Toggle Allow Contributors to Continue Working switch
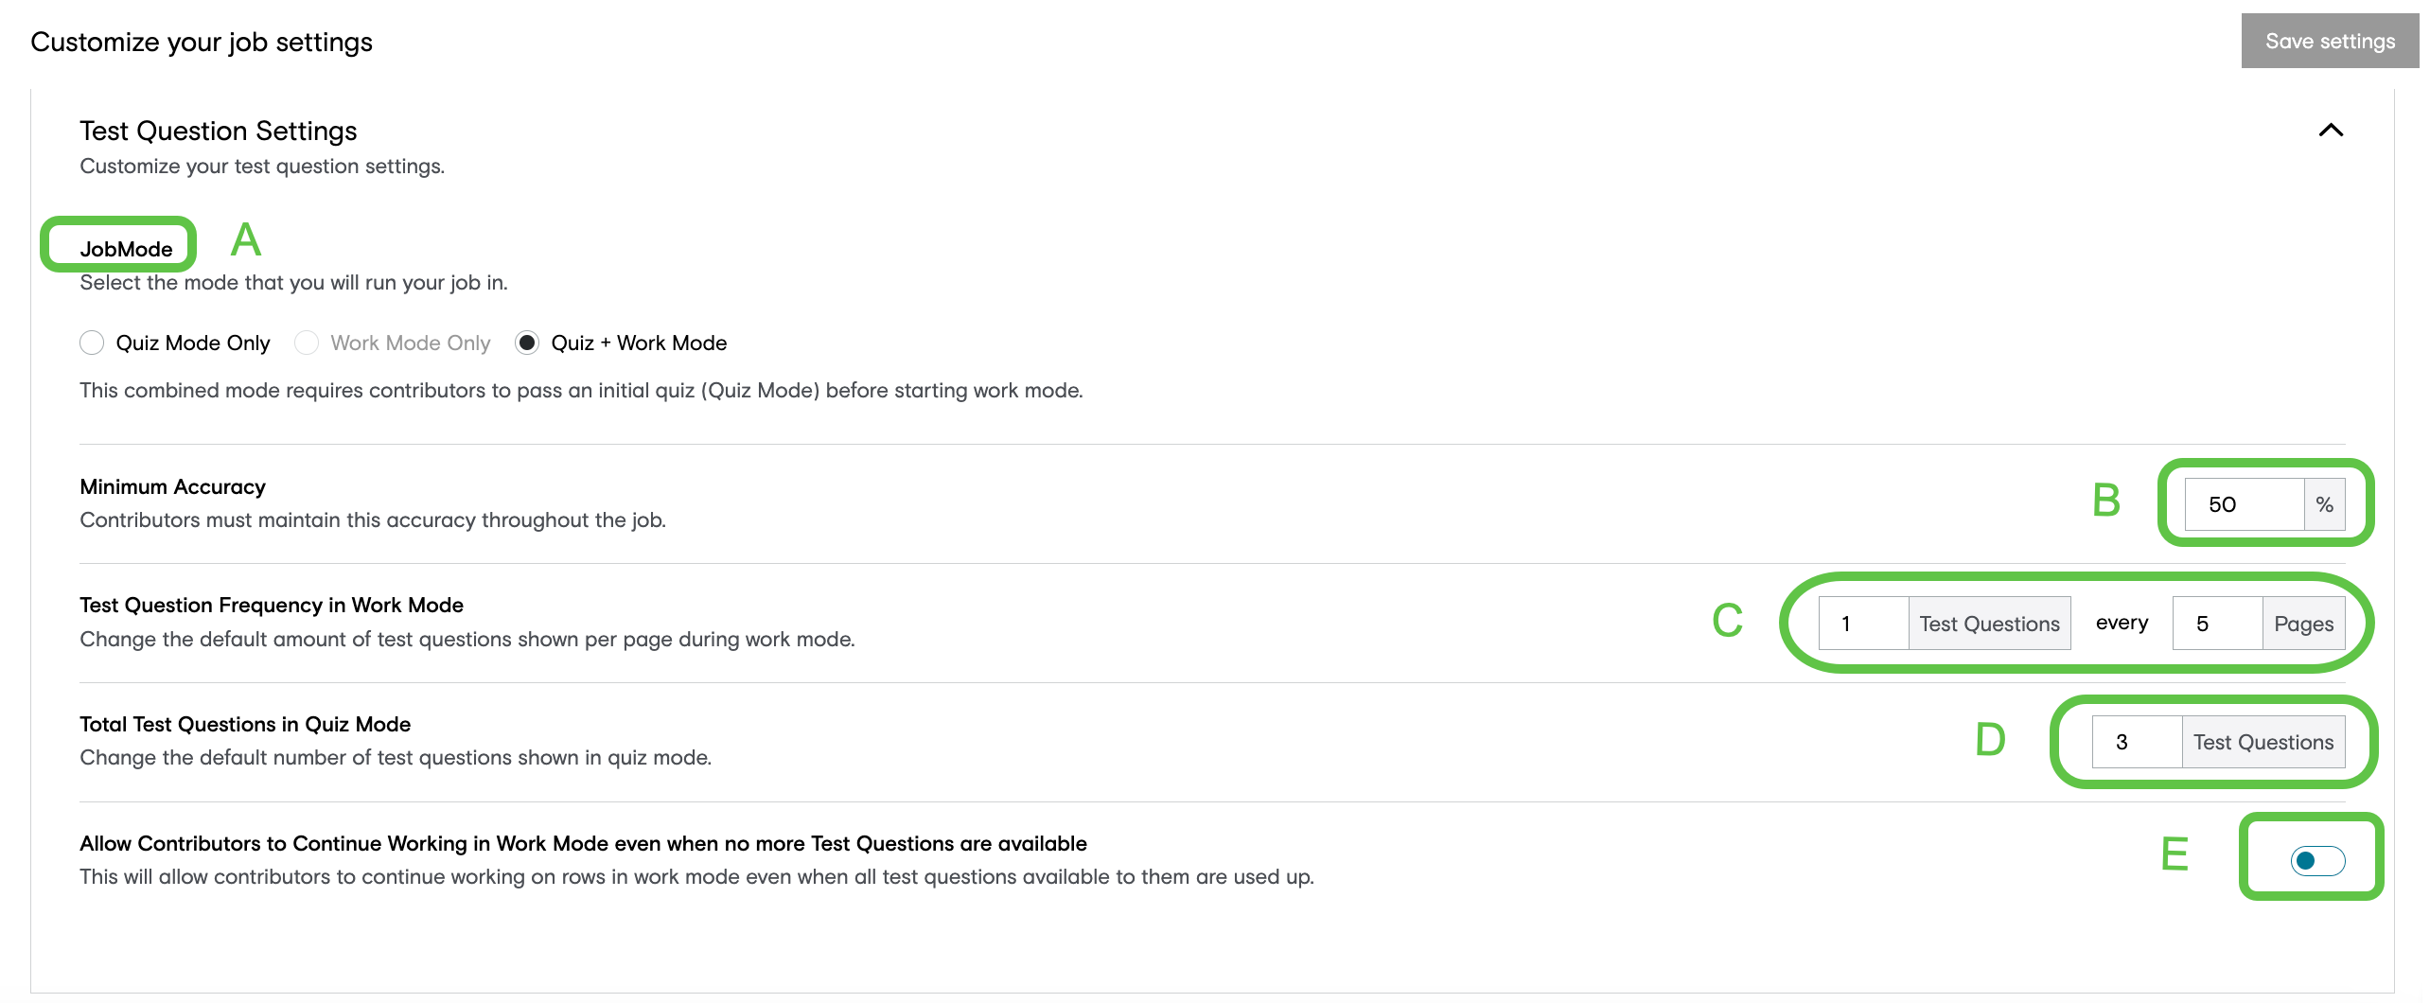The height and width of the screenshot is (1003, 2430). (x=2317, y=860)
